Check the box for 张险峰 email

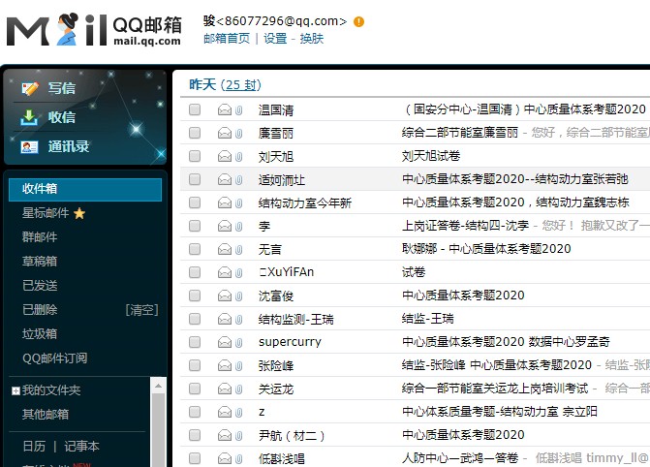click(195, 365)
